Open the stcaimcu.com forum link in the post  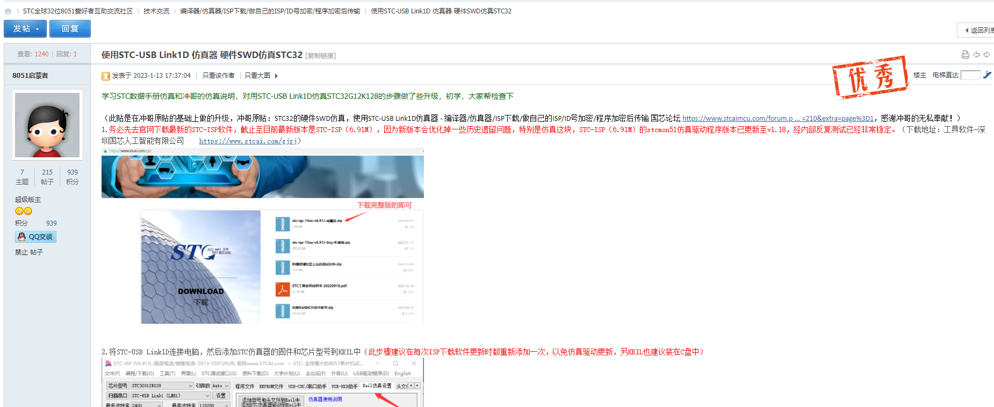[x=778, y=119]
